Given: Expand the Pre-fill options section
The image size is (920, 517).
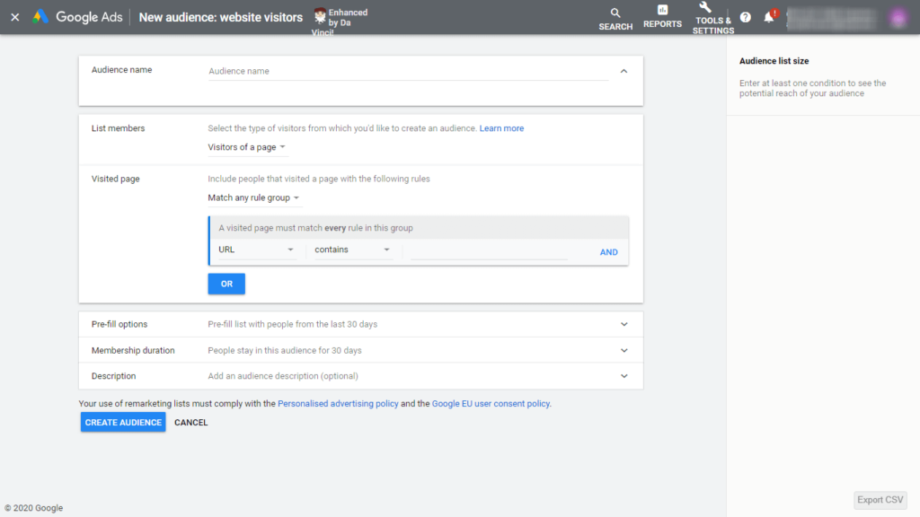Looking at the screenshot, I should tap(624, 324).
